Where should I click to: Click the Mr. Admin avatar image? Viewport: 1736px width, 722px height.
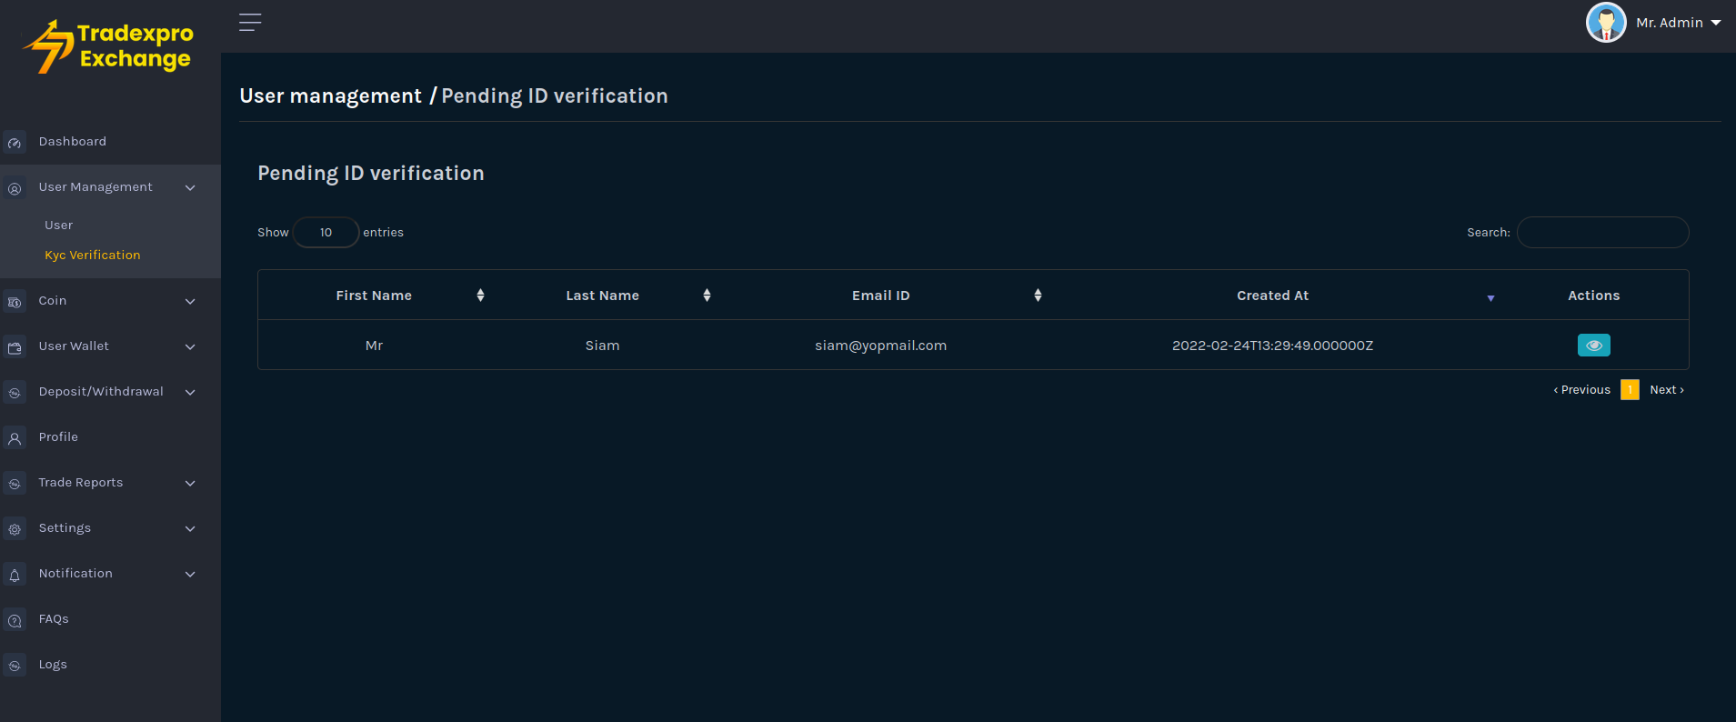pos(1605,23)
